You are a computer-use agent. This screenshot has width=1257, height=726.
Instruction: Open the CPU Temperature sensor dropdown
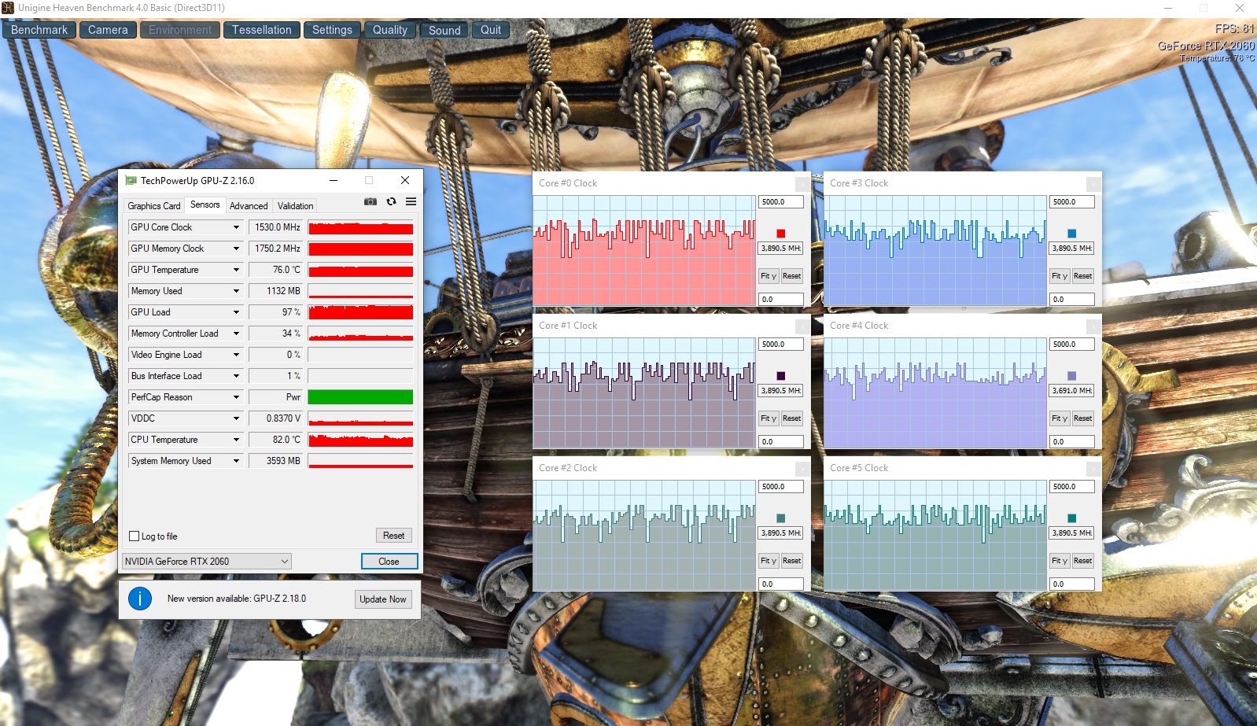point(236,440)
